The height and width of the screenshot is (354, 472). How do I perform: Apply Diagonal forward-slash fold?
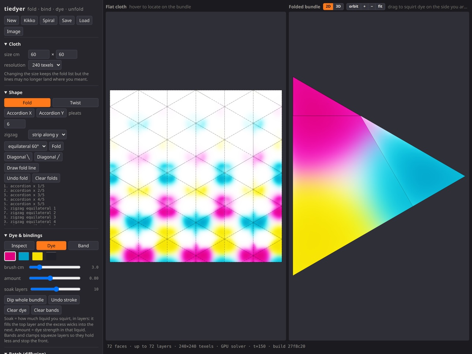[48, 157]
